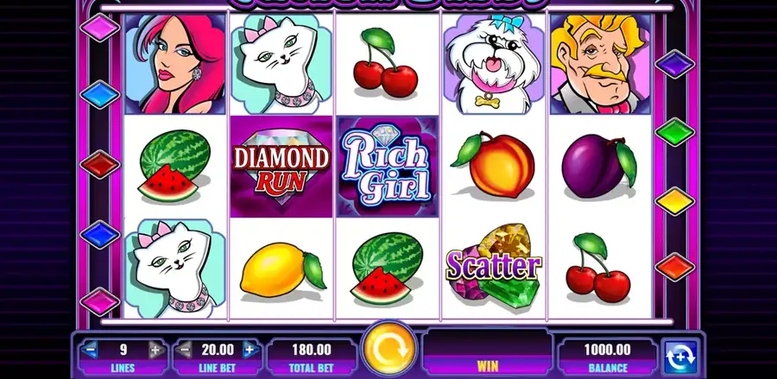This screenshot has width=777, height=379.
Task: Click the Win display panel
Action: tap(488, 351)
